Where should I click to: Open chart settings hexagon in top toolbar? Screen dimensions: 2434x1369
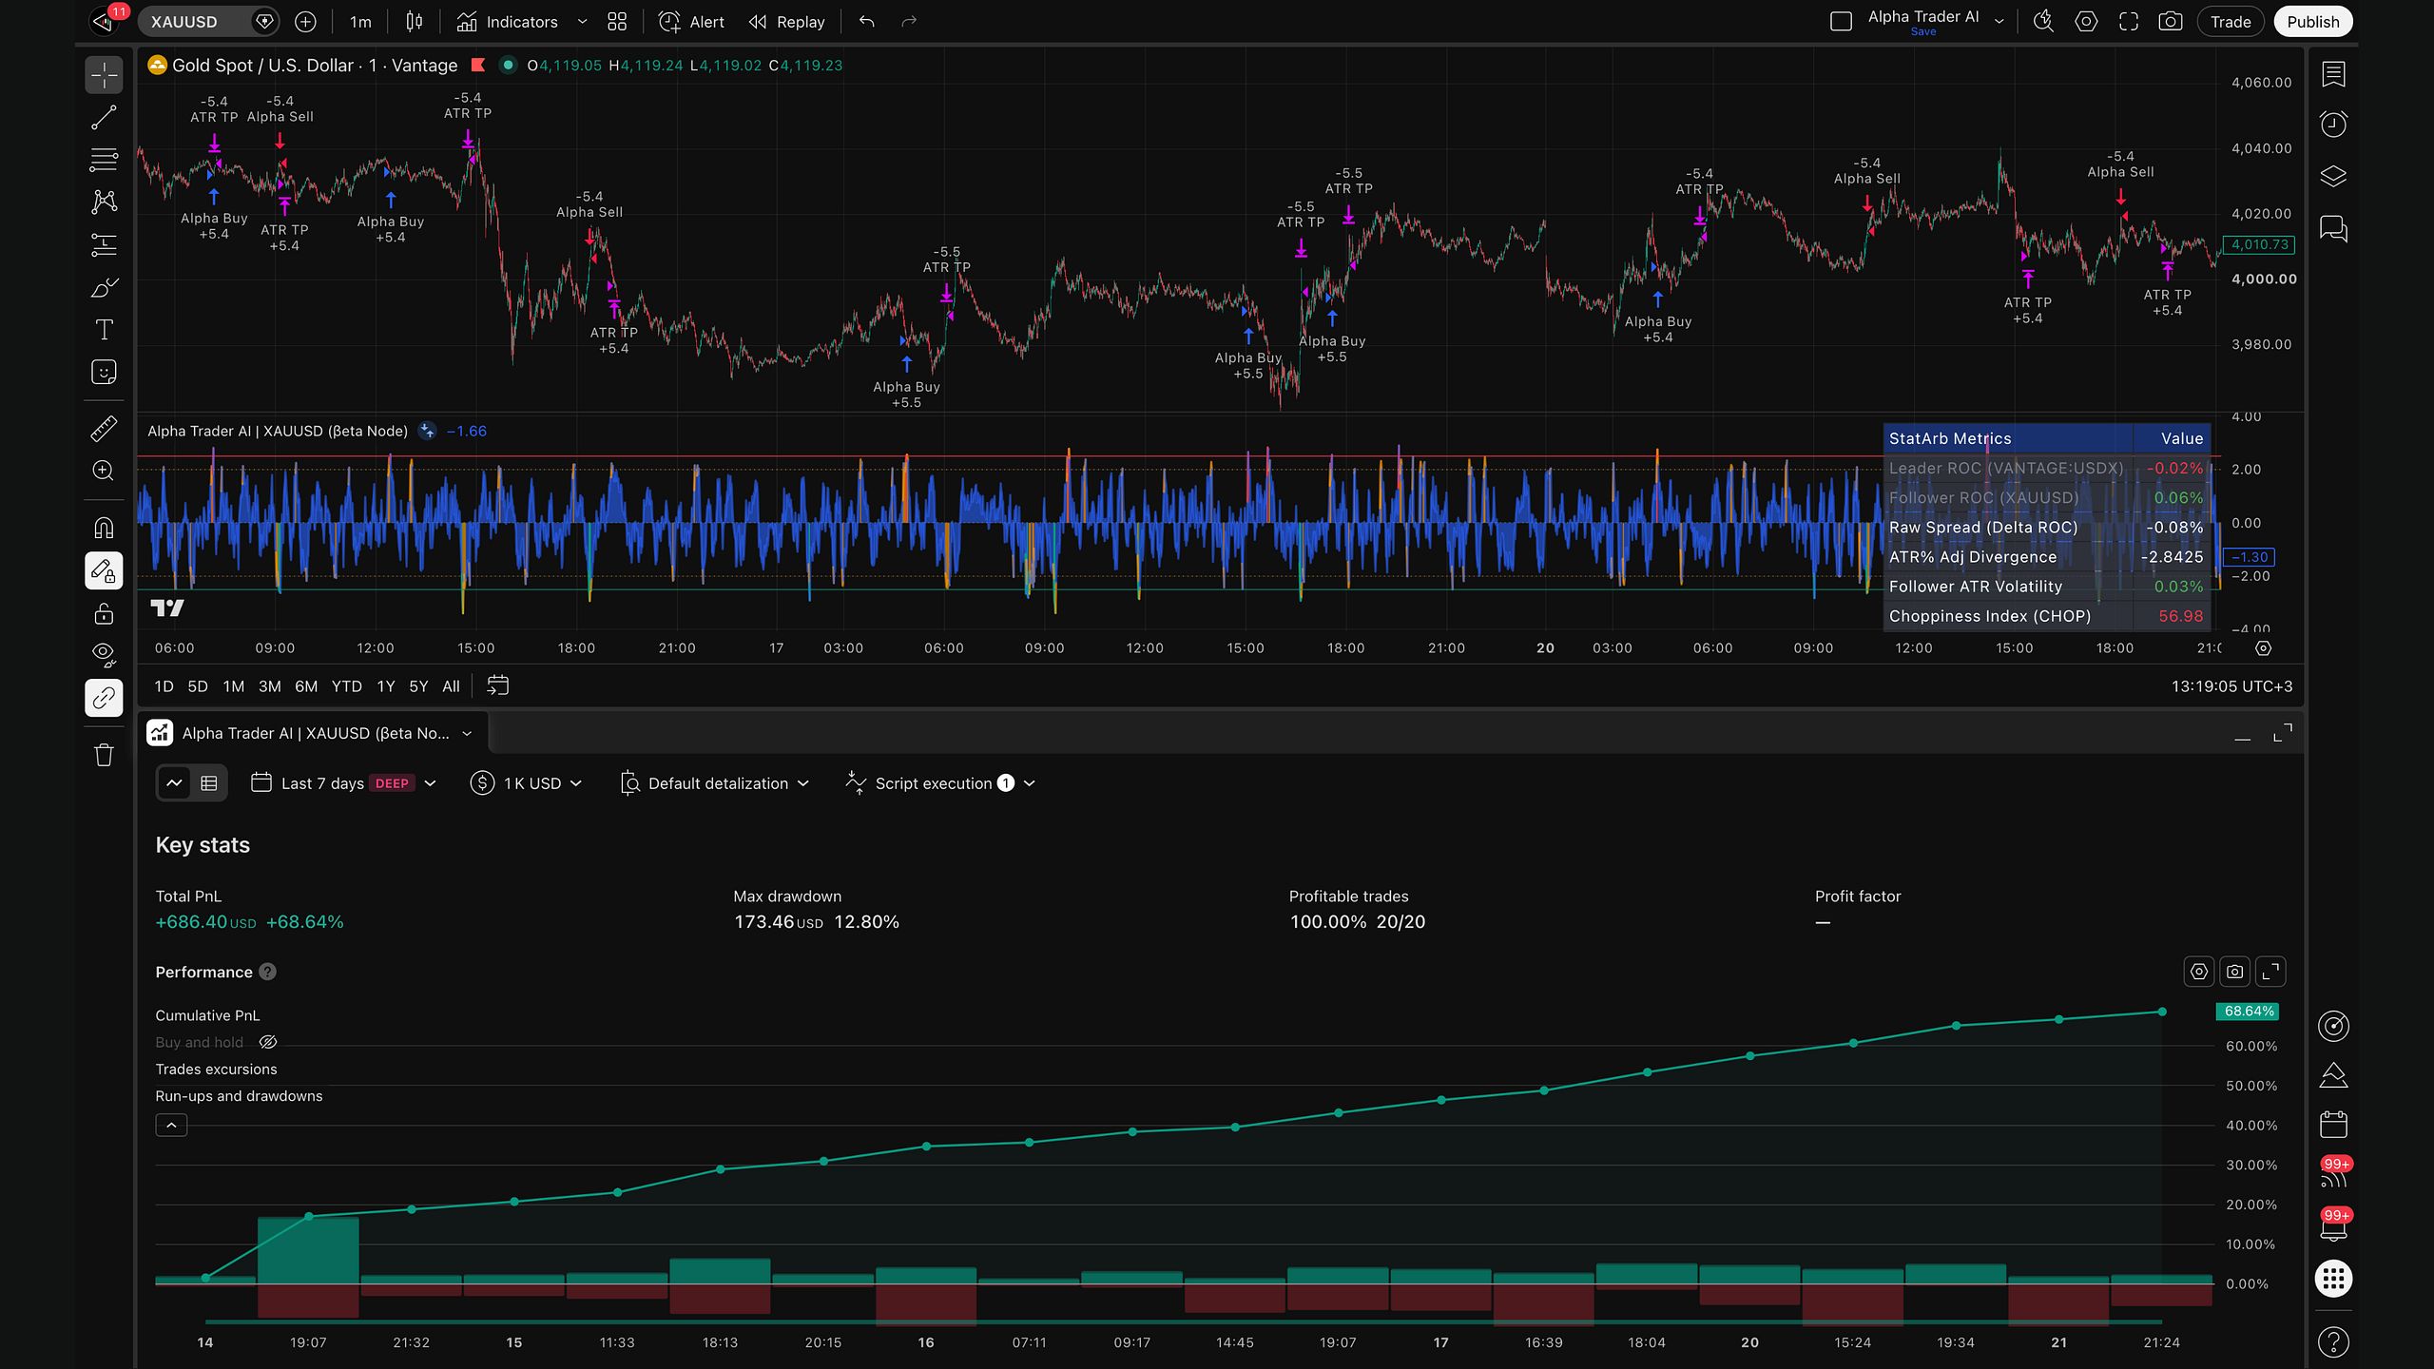click(x=2086, y=22)
